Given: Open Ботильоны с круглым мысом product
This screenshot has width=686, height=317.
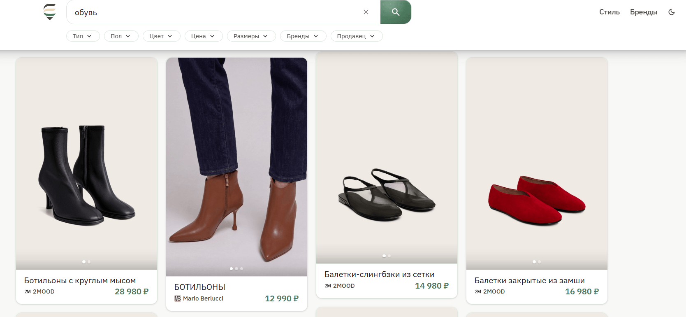Looking at the screenshot, I should [x=80, y=281].
